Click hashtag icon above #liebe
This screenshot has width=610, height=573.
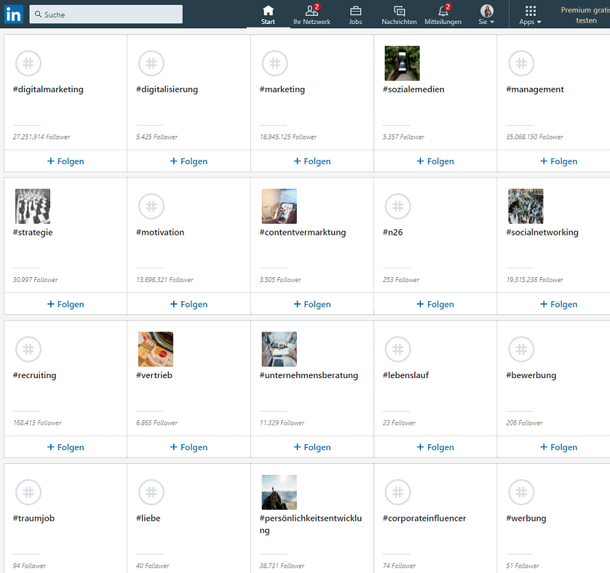[x=151, y=493]
